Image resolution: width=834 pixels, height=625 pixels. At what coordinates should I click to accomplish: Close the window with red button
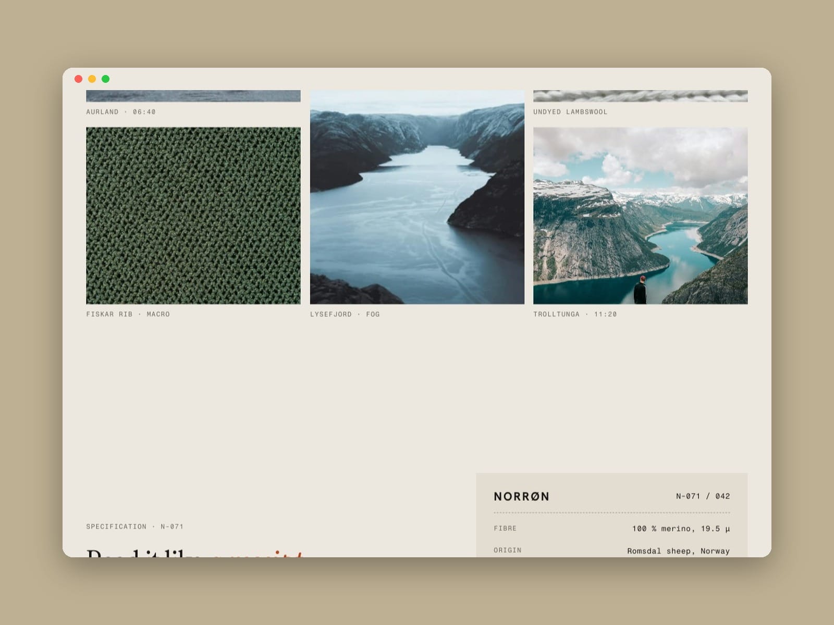pyautogui.click(x=79, y=79)
